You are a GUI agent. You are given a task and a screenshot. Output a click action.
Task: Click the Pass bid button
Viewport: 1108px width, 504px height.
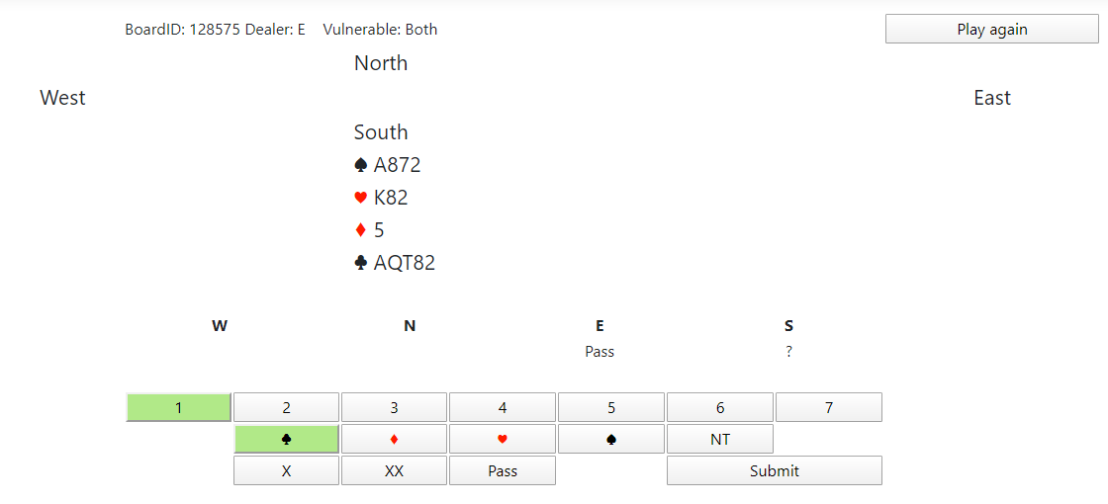coord(503,471)
